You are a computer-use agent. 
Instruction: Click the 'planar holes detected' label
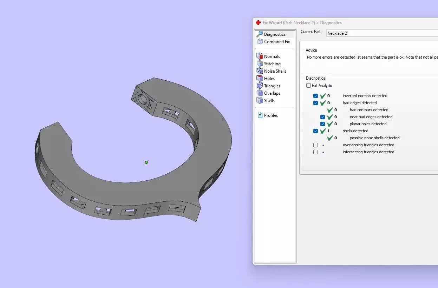click(368, 124)
